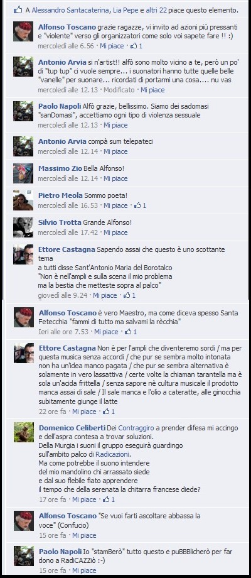Open Pietro Meola's avatar thumbnail
This screenshot has height=578, width=251.
[x=23, y=200]
